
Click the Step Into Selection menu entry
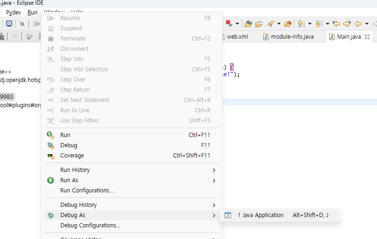click(x=131, y=69)
